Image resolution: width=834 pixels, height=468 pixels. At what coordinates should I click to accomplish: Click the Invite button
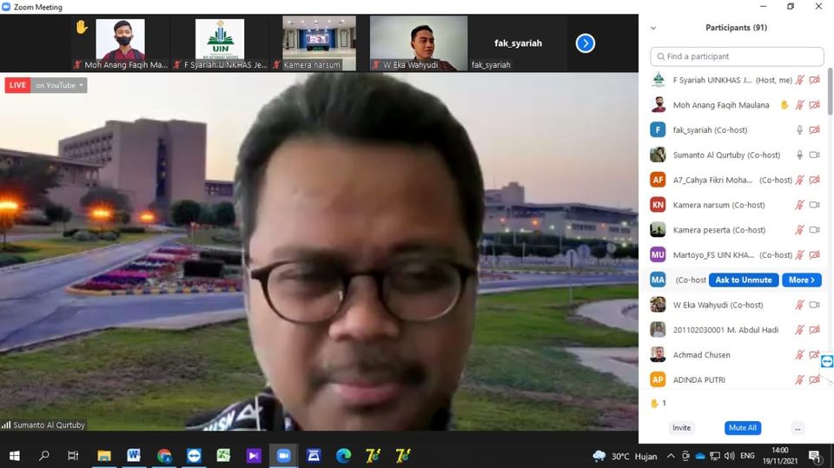(x=682, y=428)
